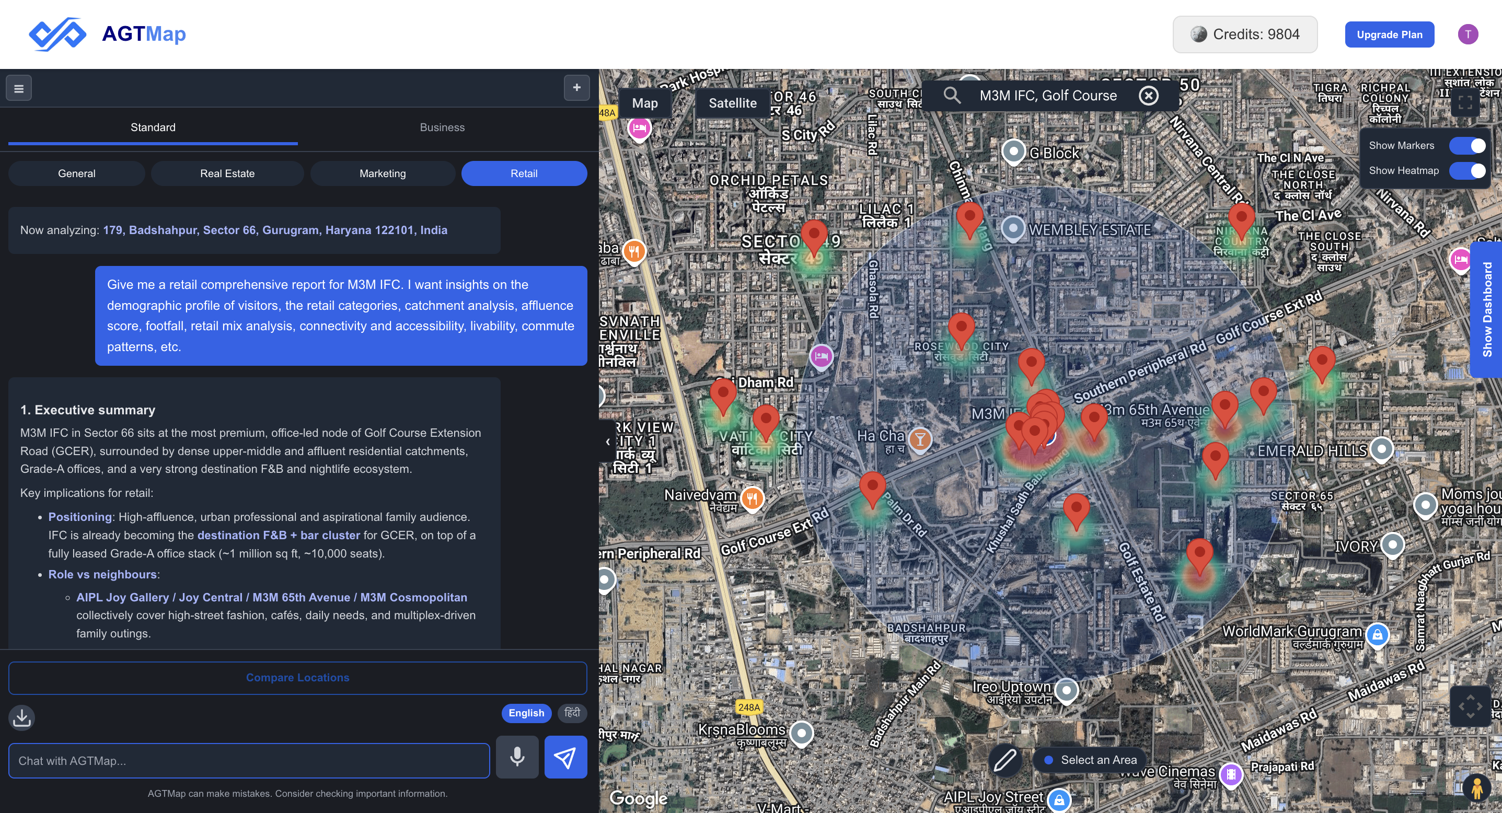Switch language to Hindi
Image resolution: width=1502 pixels, height=813 pixels.
[x=572, y=713]
